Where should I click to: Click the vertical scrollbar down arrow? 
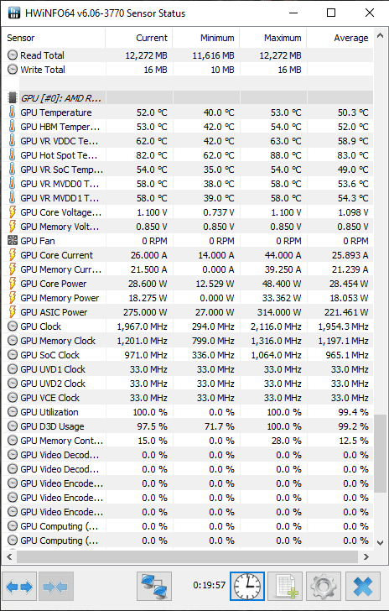(380, 542)
